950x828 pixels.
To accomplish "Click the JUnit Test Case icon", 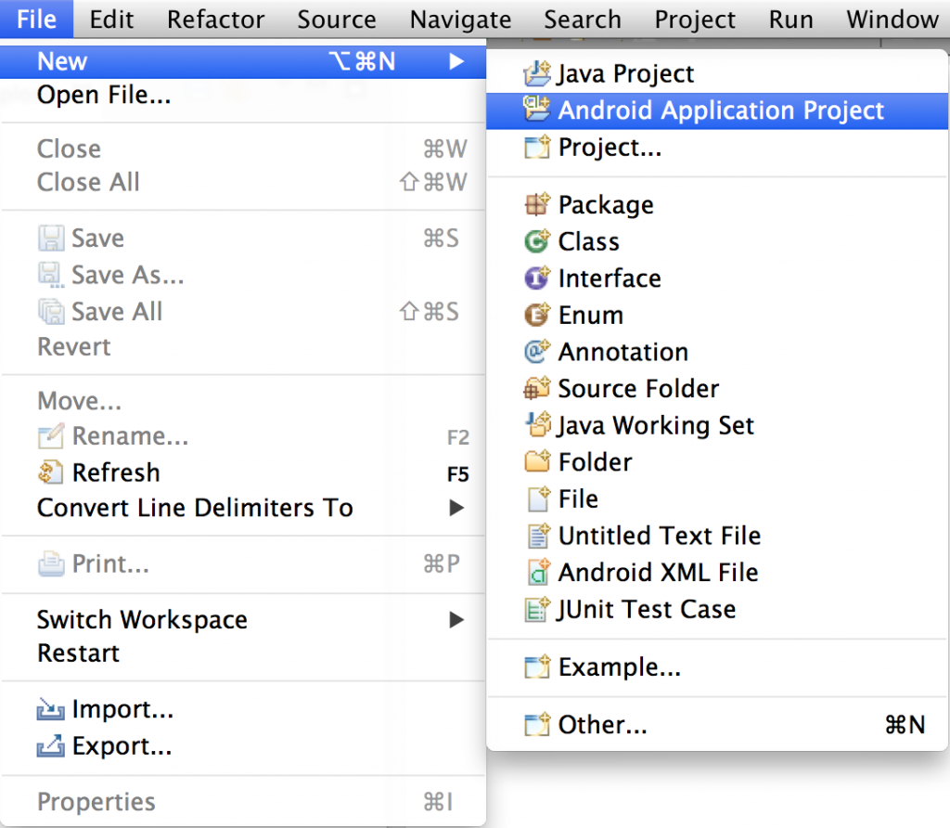I will point(537,609).
